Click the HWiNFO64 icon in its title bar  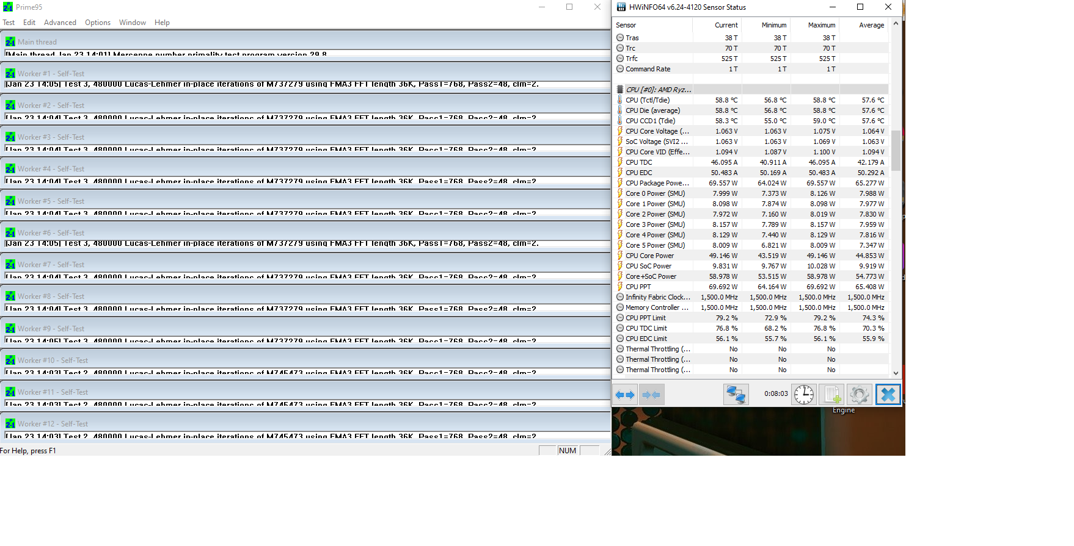pos(621,7)
